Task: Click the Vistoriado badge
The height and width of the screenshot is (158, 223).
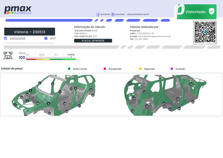Action: pos(195,12)
